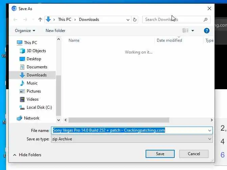
Task: Click the 3D Objects cube icon
Action: [22, 51]
